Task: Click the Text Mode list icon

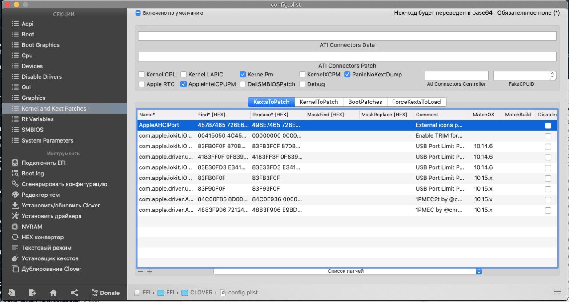Action: click(x=15, y=248)
